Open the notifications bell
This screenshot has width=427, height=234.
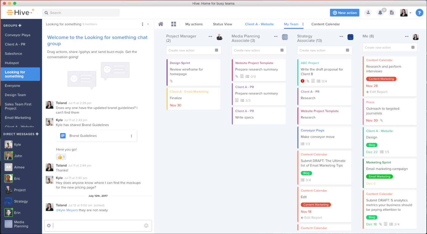(380, 13)
